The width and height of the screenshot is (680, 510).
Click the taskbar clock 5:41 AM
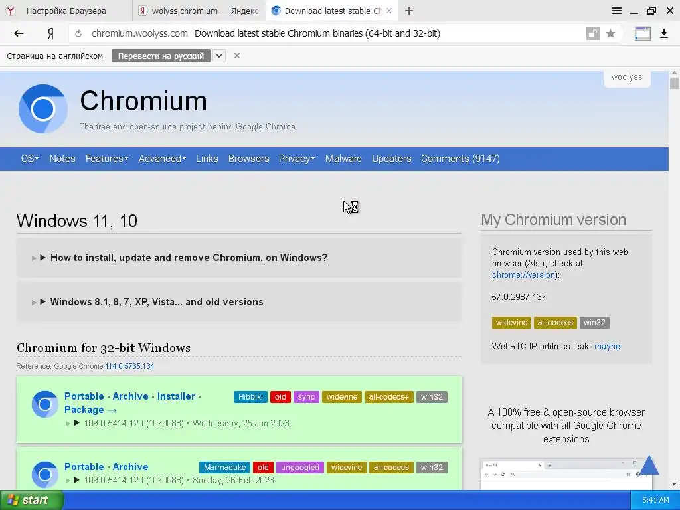click(x=655, y=500)
